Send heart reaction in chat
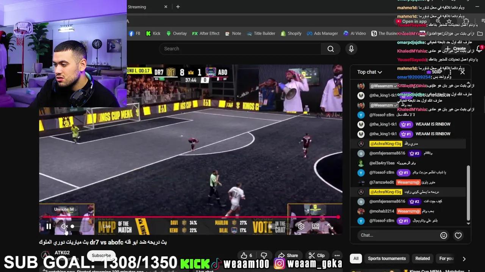The image size is (485, 272). [x=458, y=235]
